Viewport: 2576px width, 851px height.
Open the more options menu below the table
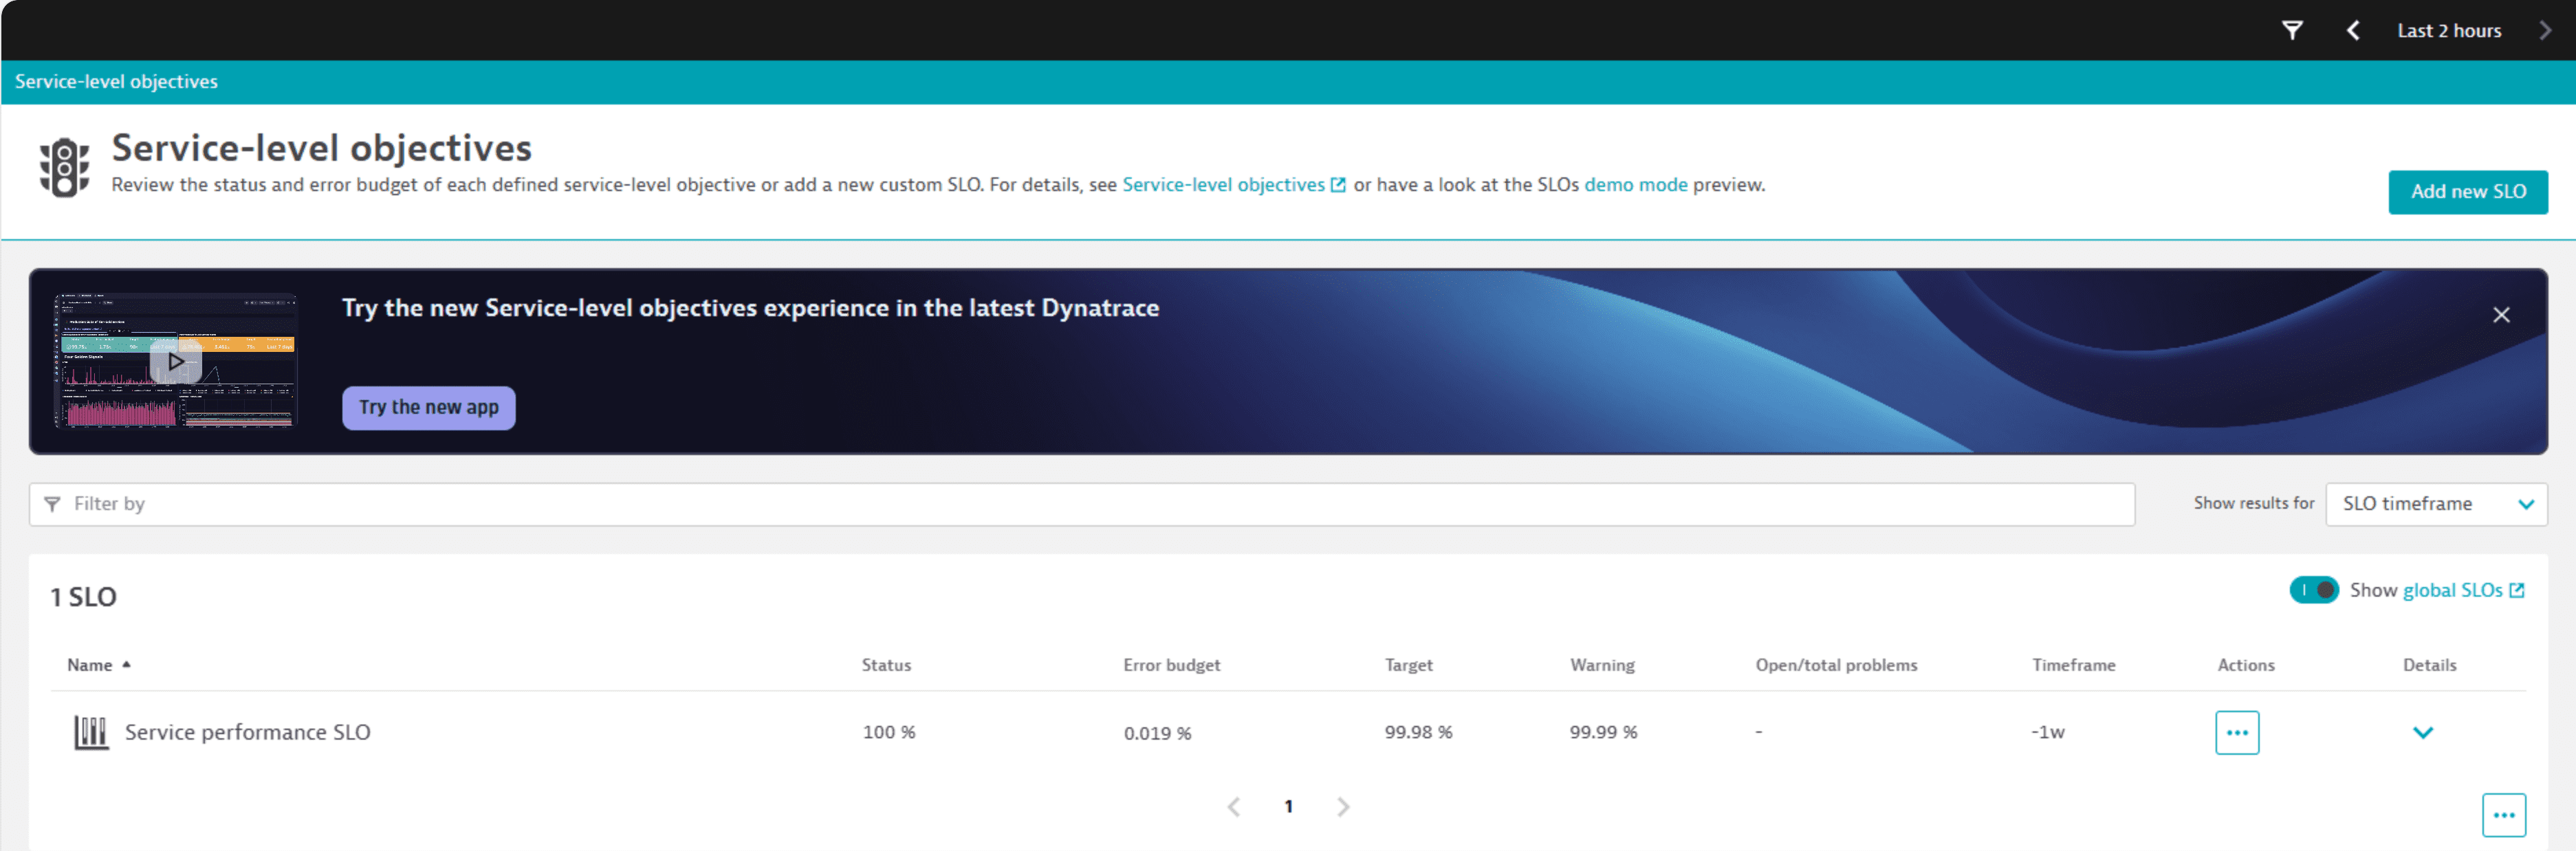[x=2503, y=815]
